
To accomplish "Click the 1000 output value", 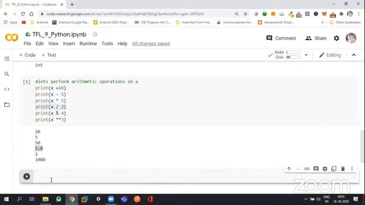I will pyautogui.click(x=40, y=159).
